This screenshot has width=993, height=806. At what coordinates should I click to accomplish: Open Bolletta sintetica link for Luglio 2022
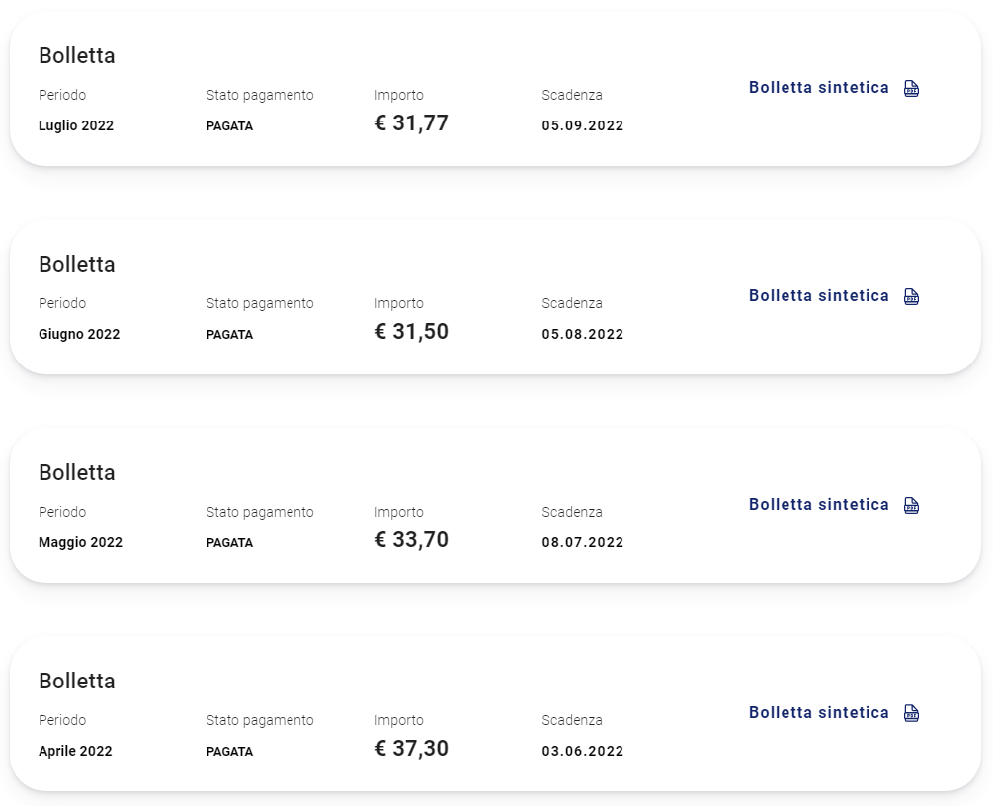(x=819, y=87)
